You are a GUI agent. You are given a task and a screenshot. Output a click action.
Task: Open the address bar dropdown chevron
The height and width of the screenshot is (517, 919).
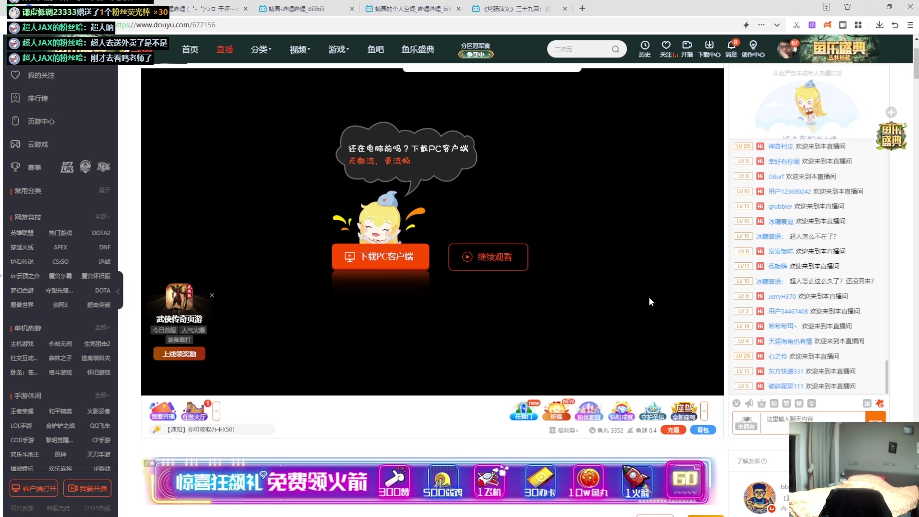coord(777,25)
